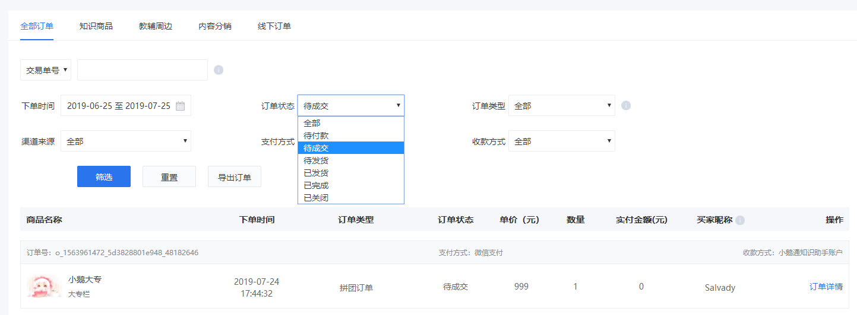
Task: Click the buyer nickname Salvady
Action: coord(720,288)
